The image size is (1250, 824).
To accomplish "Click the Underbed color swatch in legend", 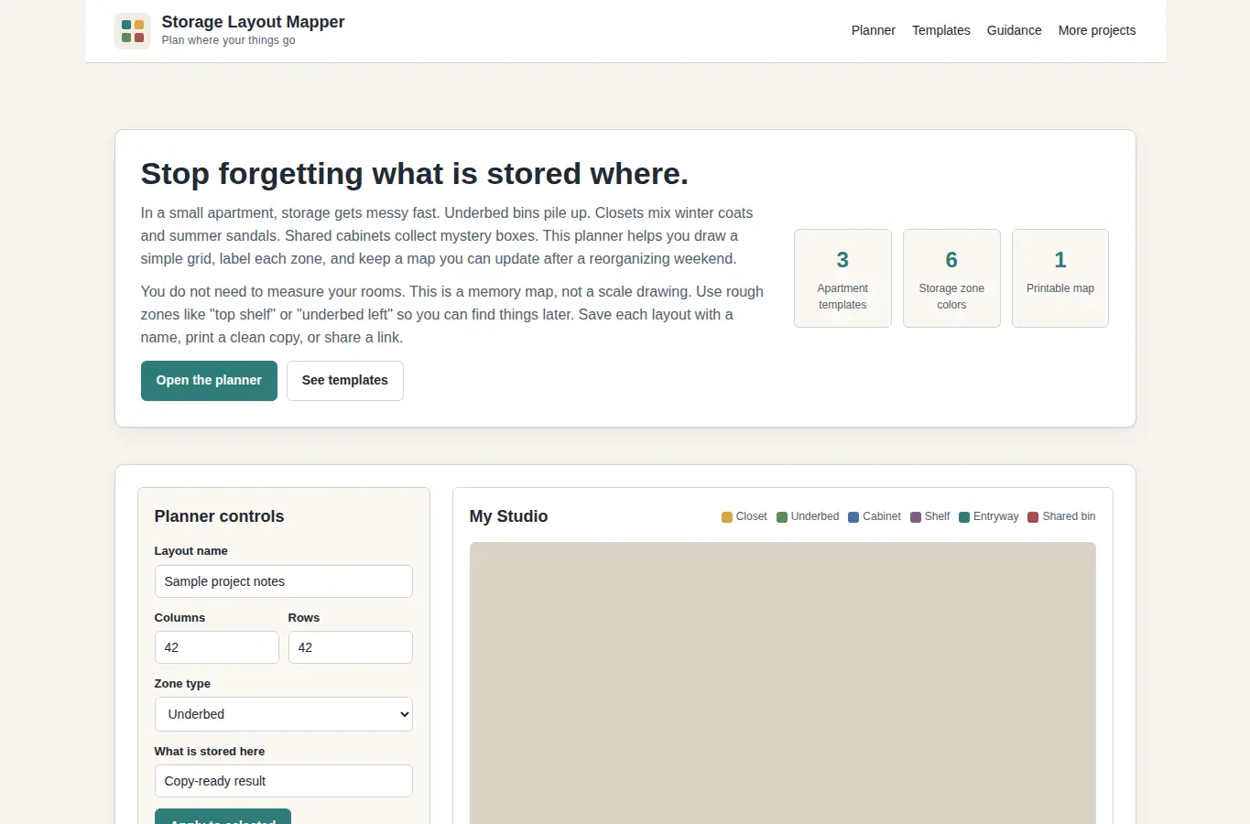I will 782,517.
